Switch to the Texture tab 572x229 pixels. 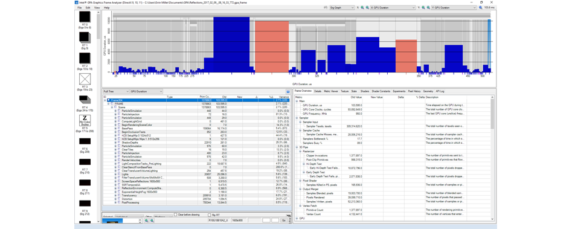(345, 91)
